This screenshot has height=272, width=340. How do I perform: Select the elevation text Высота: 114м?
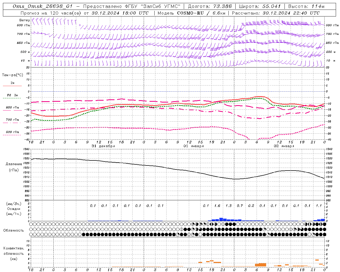(x=306, y=6)
